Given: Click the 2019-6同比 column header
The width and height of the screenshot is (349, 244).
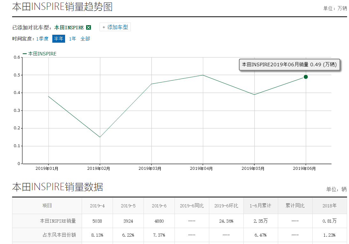Looking at the screenshot, I should (x=192, y=206).
